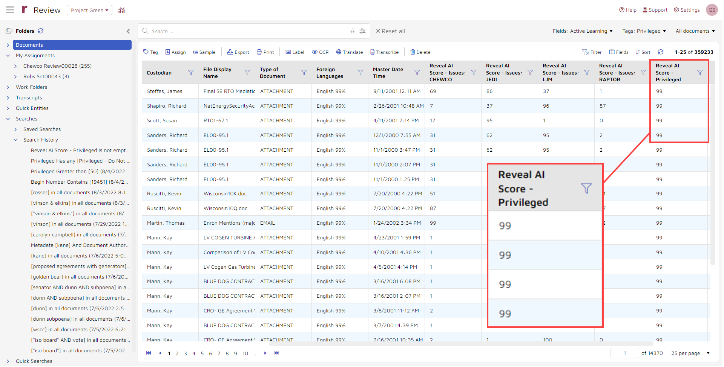
Task: Open the All documents dropdown
Action: tap(695, 31)
